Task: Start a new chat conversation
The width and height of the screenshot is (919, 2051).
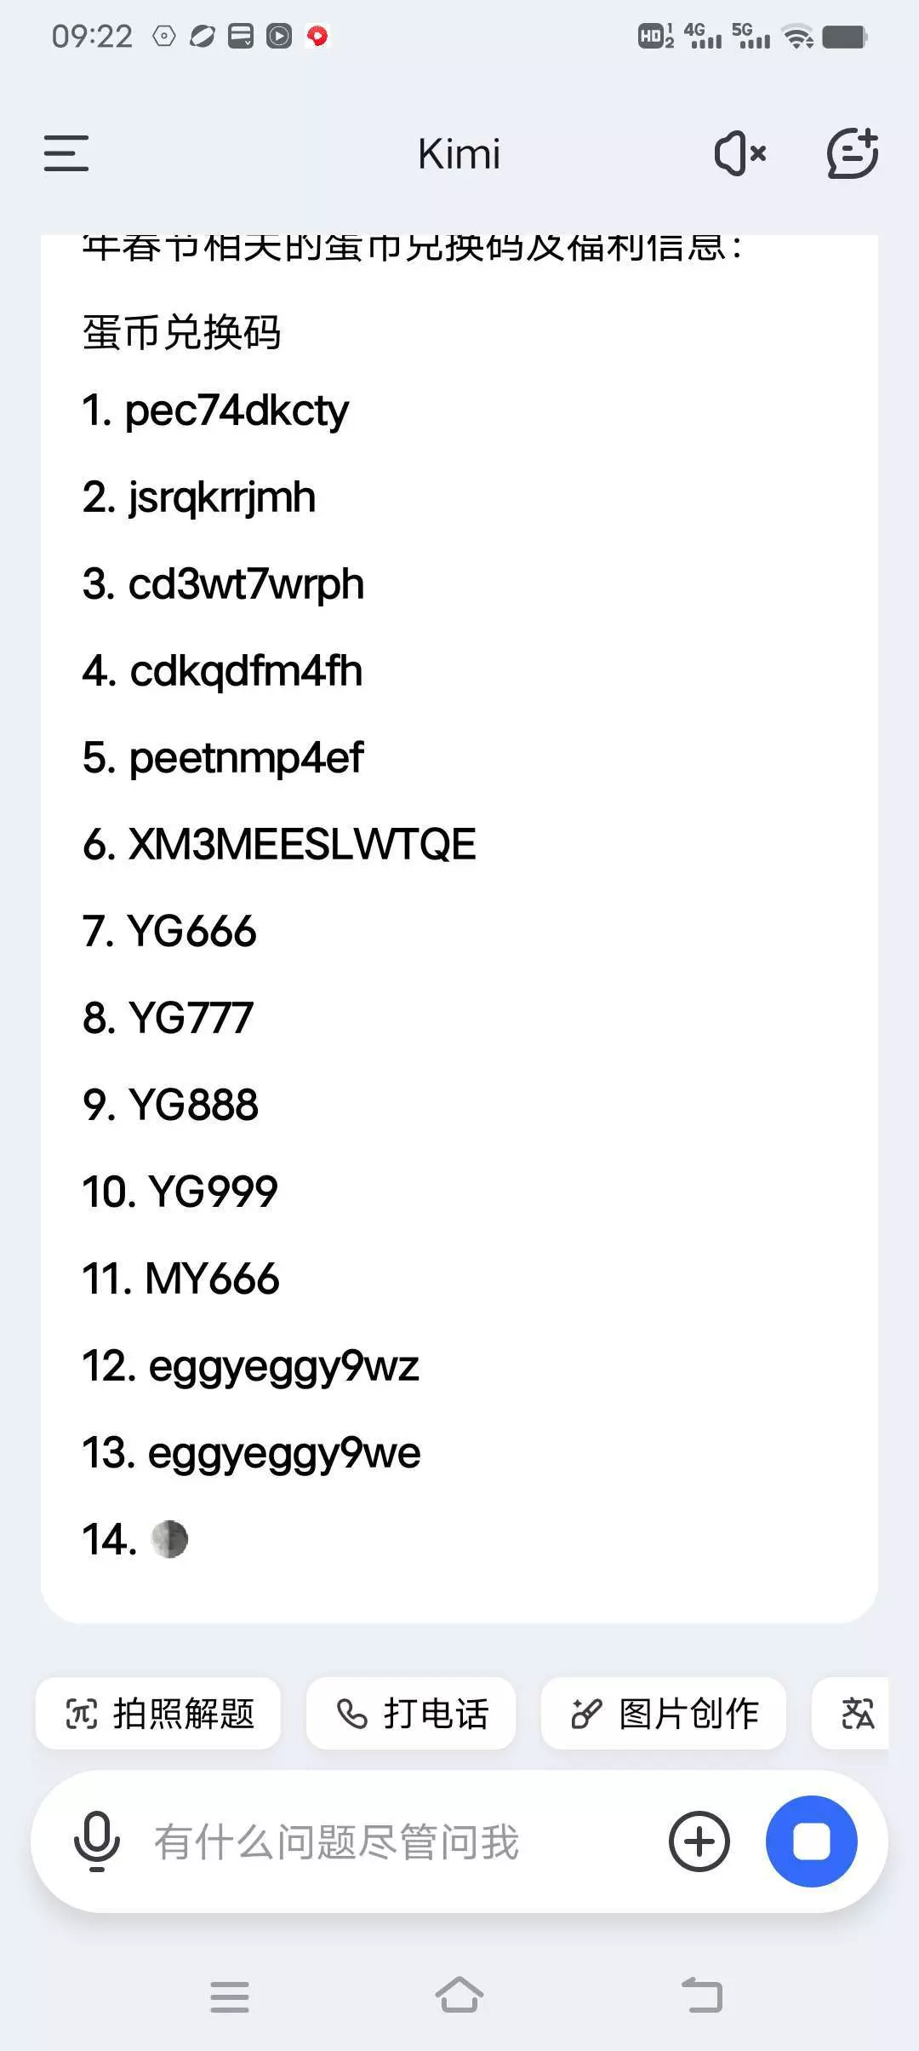Action: pyautogui.click(x=852, y=154)
